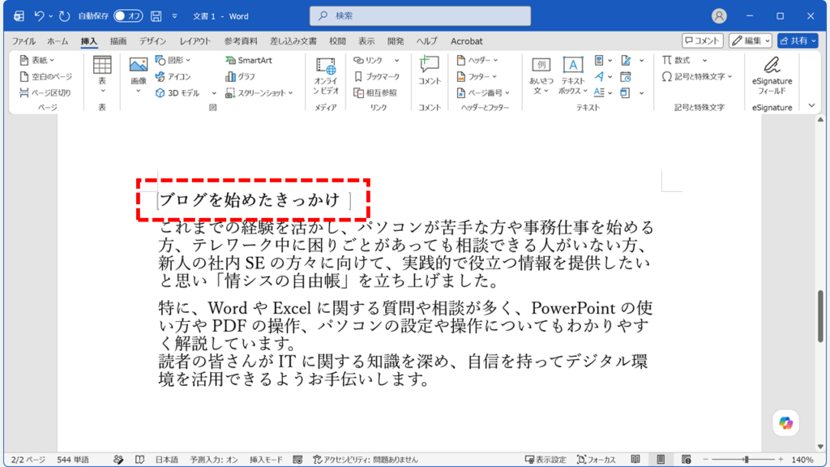Collapse the ribbon with the chevron

point(811,106)
